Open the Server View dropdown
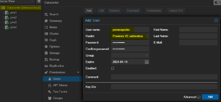 (33, 1)
